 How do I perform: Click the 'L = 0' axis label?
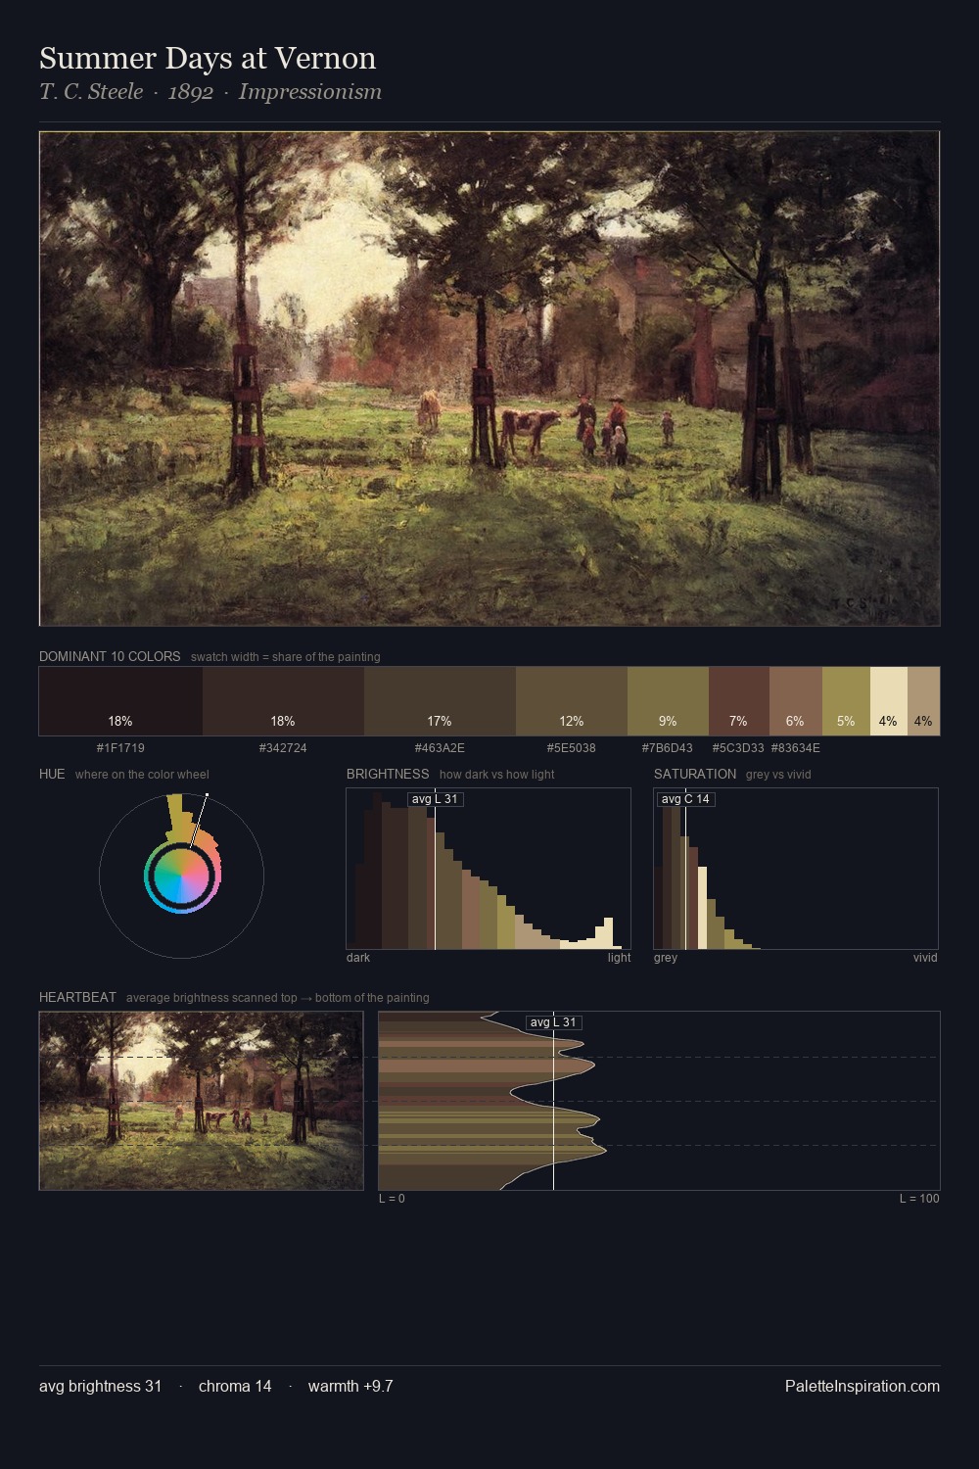[392, 1199]
